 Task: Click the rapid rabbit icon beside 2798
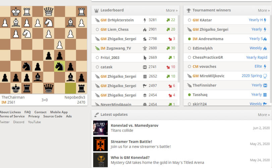click(x=145, y=39)
